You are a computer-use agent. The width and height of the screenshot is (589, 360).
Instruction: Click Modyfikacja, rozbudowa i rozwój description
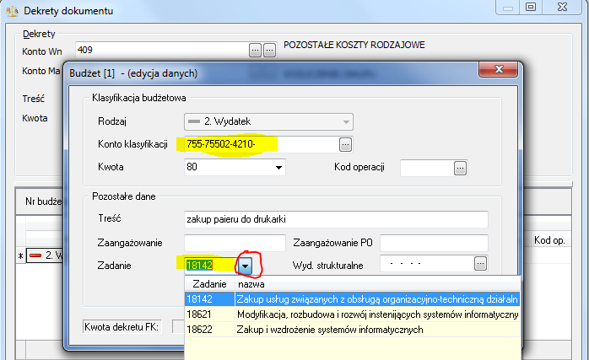point(377,314)
